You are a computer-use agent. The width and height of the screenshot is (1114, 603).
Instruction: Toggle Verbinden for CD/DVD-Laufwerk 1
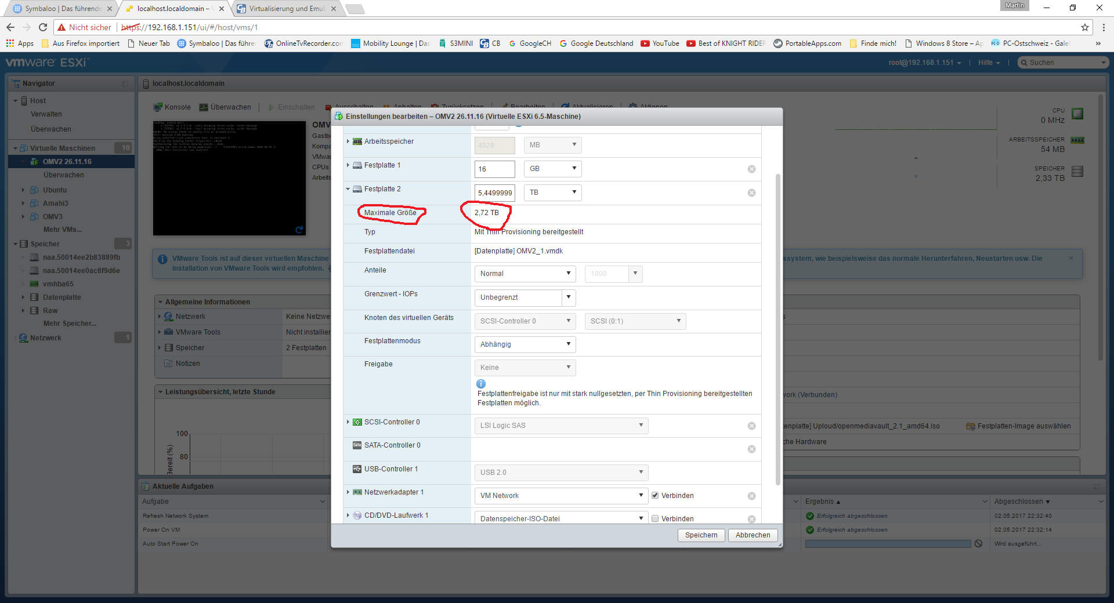[x=655, y=519]
